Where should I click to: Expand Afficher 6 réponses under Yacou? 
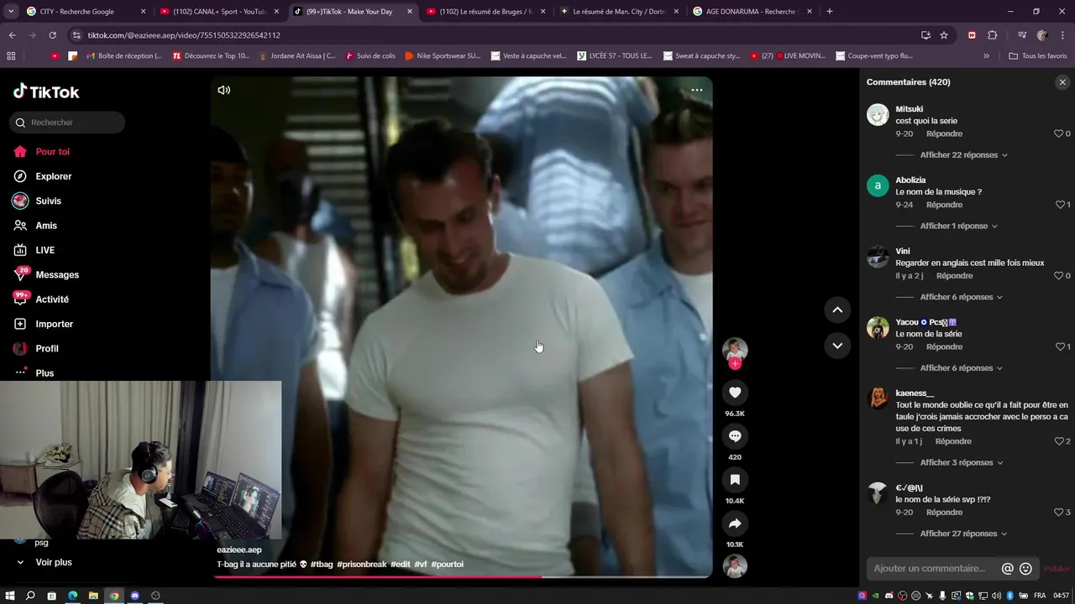pyautogui.click(x=961, y=368)
